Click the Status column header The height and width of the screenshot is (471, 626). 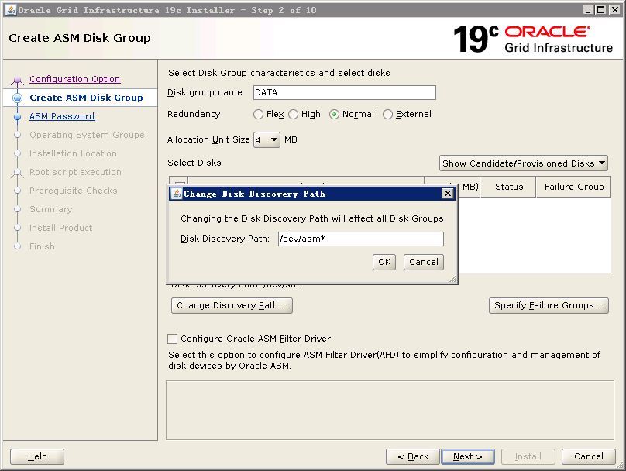(x=508, y=187)
